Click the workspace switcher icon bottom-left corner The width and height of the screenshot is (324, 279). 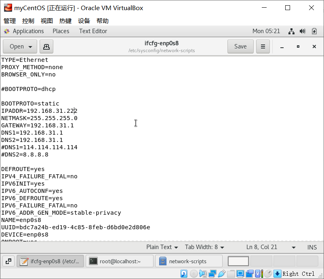(x=8, y=261)
